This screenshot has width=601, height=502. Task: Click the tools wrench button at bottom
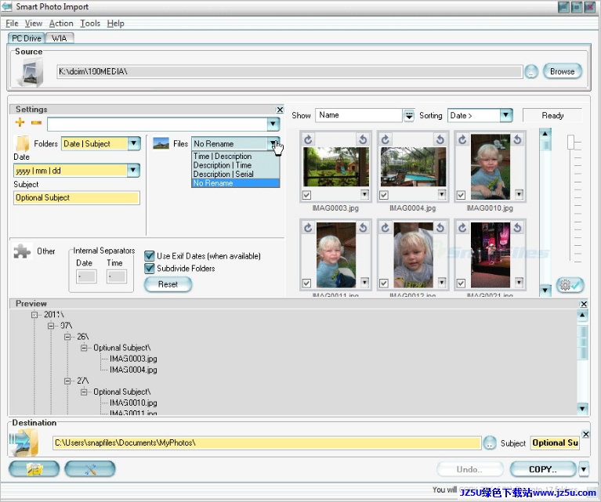pyautogui.click(x=90, y=469)
